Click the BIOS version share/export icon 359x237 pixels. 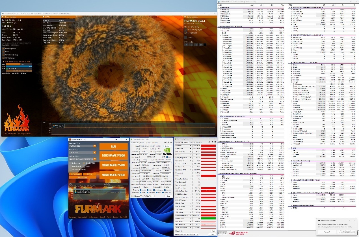point(163,157)
